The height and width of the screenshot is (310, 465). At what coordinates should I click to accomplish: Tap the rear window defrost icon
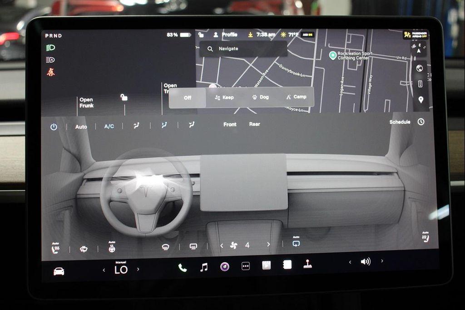(194, 245)
